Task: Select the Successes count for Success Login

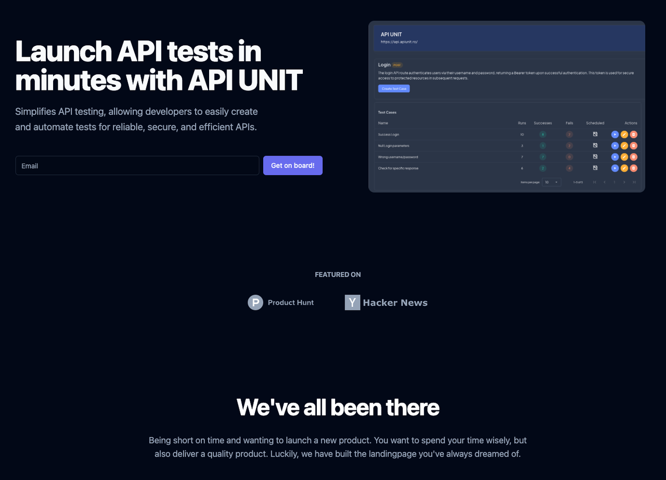Action: point(543,134)
